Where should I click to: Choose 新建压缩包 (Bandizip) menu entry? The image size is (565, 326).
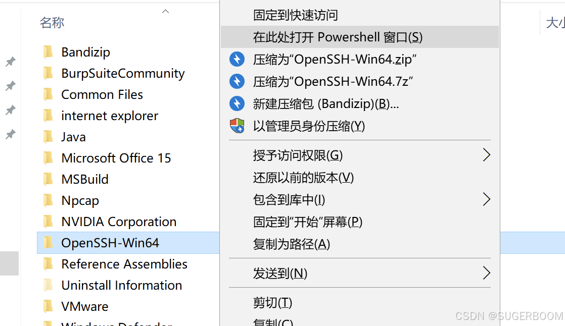(x=360, y=103)
